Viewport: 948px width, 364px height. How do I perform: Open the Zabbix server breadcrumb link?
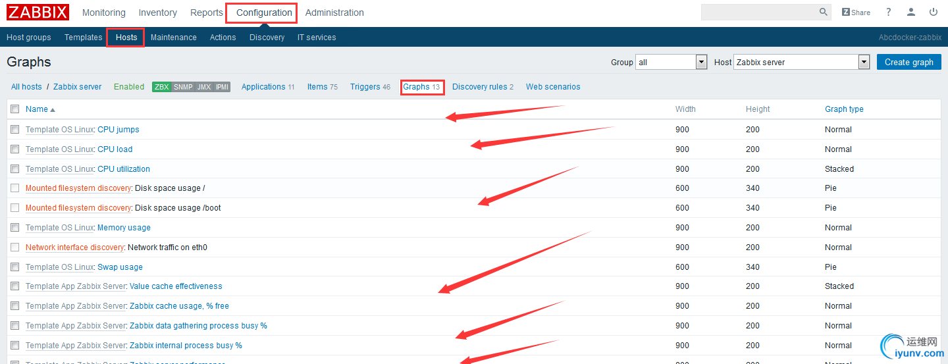coord(78,87)
